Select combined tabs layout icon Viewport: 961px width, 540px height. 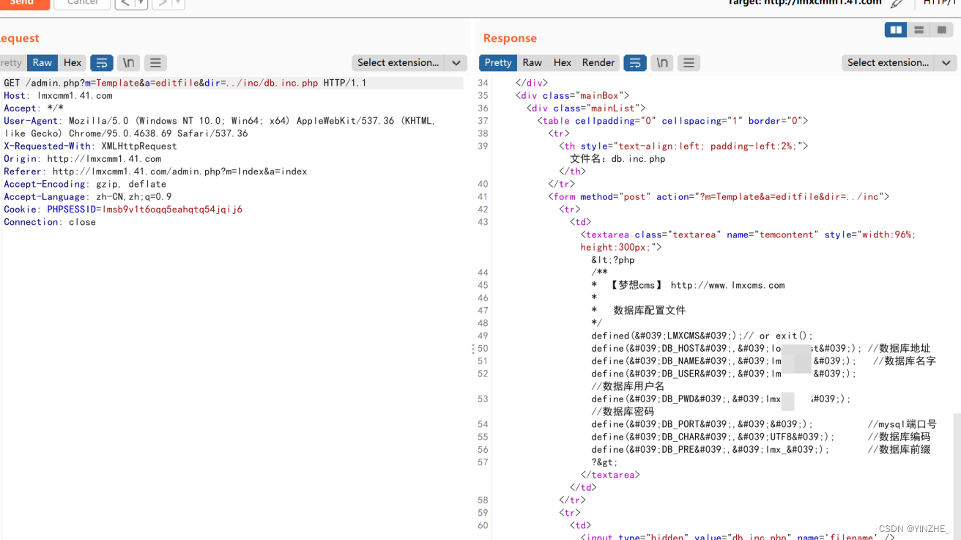tap(942, 30)
